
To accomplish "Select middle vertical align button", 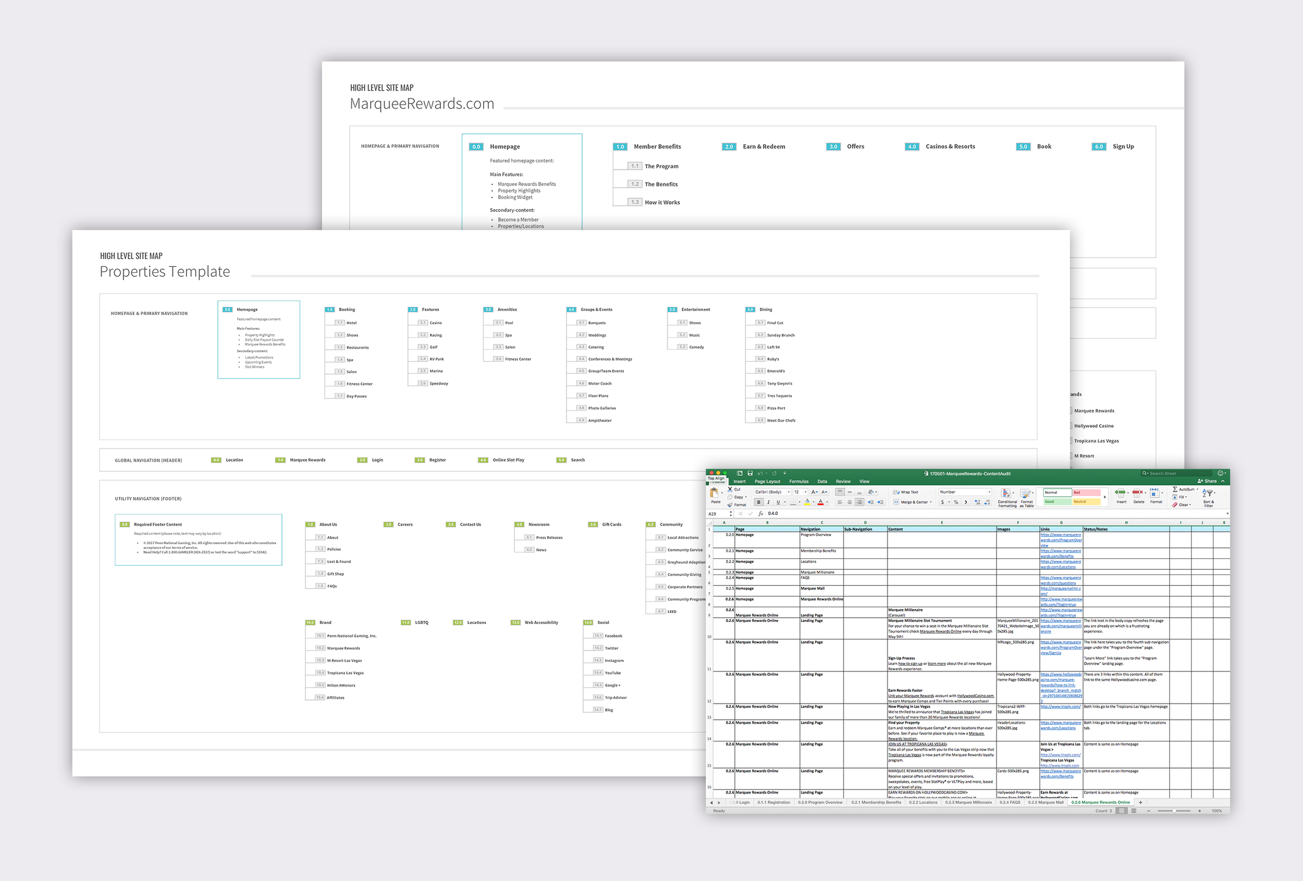I will click(850, 492).
